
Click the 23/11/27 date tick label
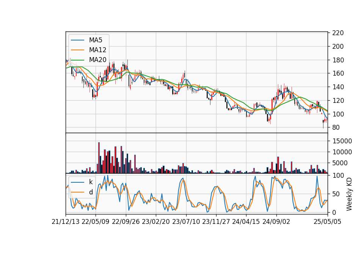[x=216, y=222]
